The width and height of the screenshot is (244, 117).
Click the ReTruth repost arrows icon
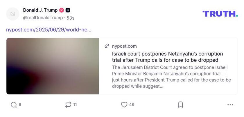coord(68,105)
